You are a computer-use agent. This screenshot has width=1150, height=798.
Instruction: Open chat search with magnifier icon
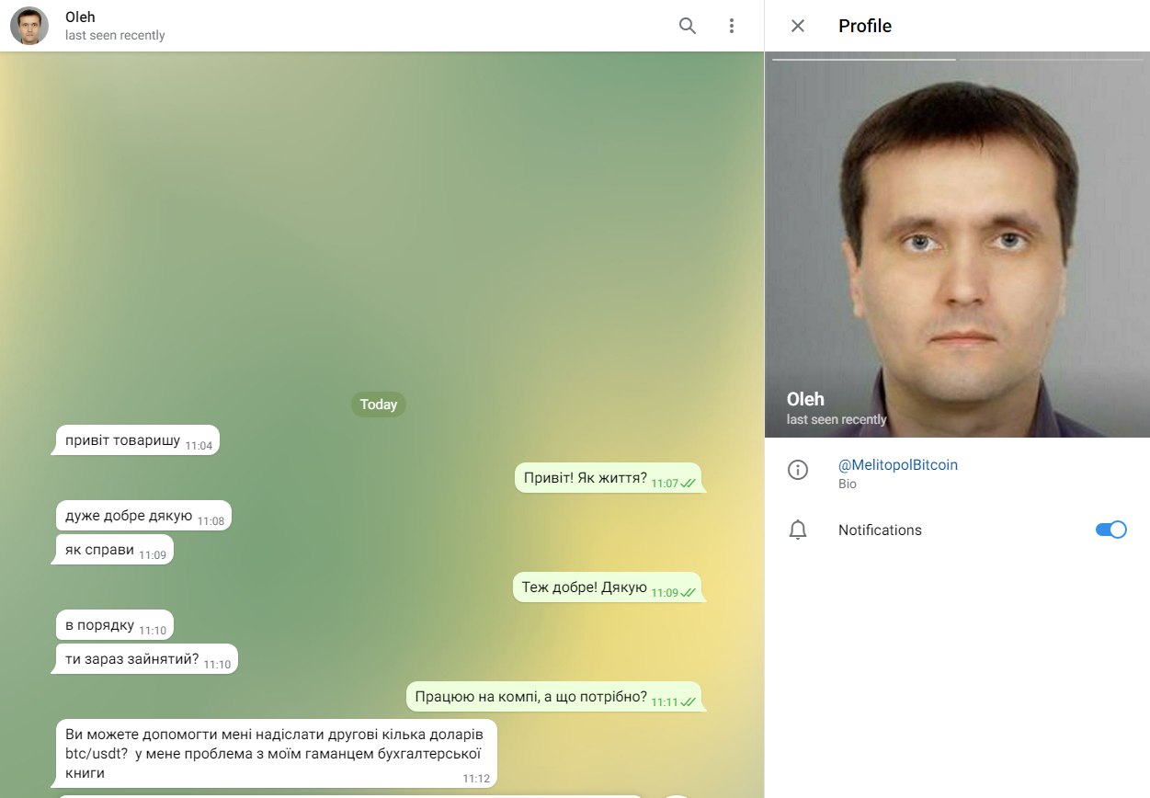pyautogui.click(x=687, y=26)
